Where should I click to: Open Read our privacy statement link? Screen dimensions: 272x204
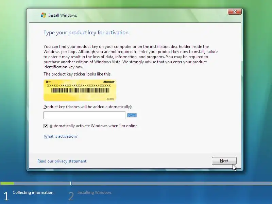coord(62,161)
